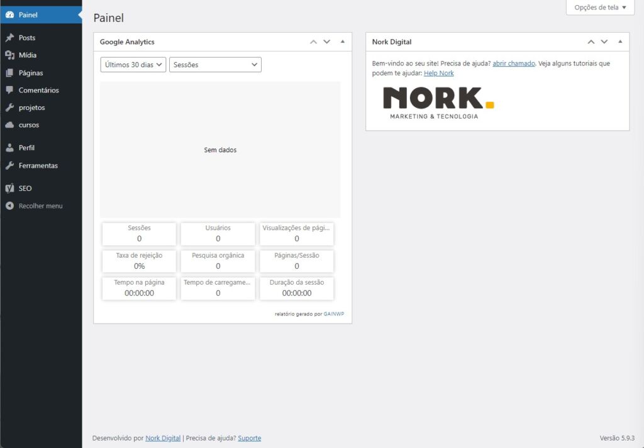Navigate to Páginas menu item

(x=41, y=73)
